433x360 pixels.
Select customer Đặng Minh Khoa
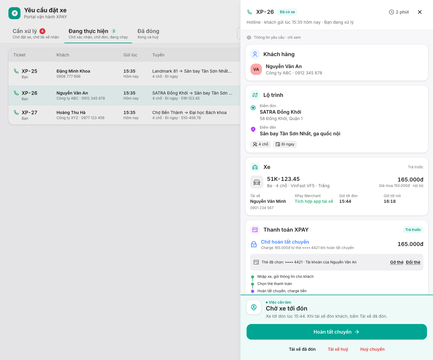73,71
